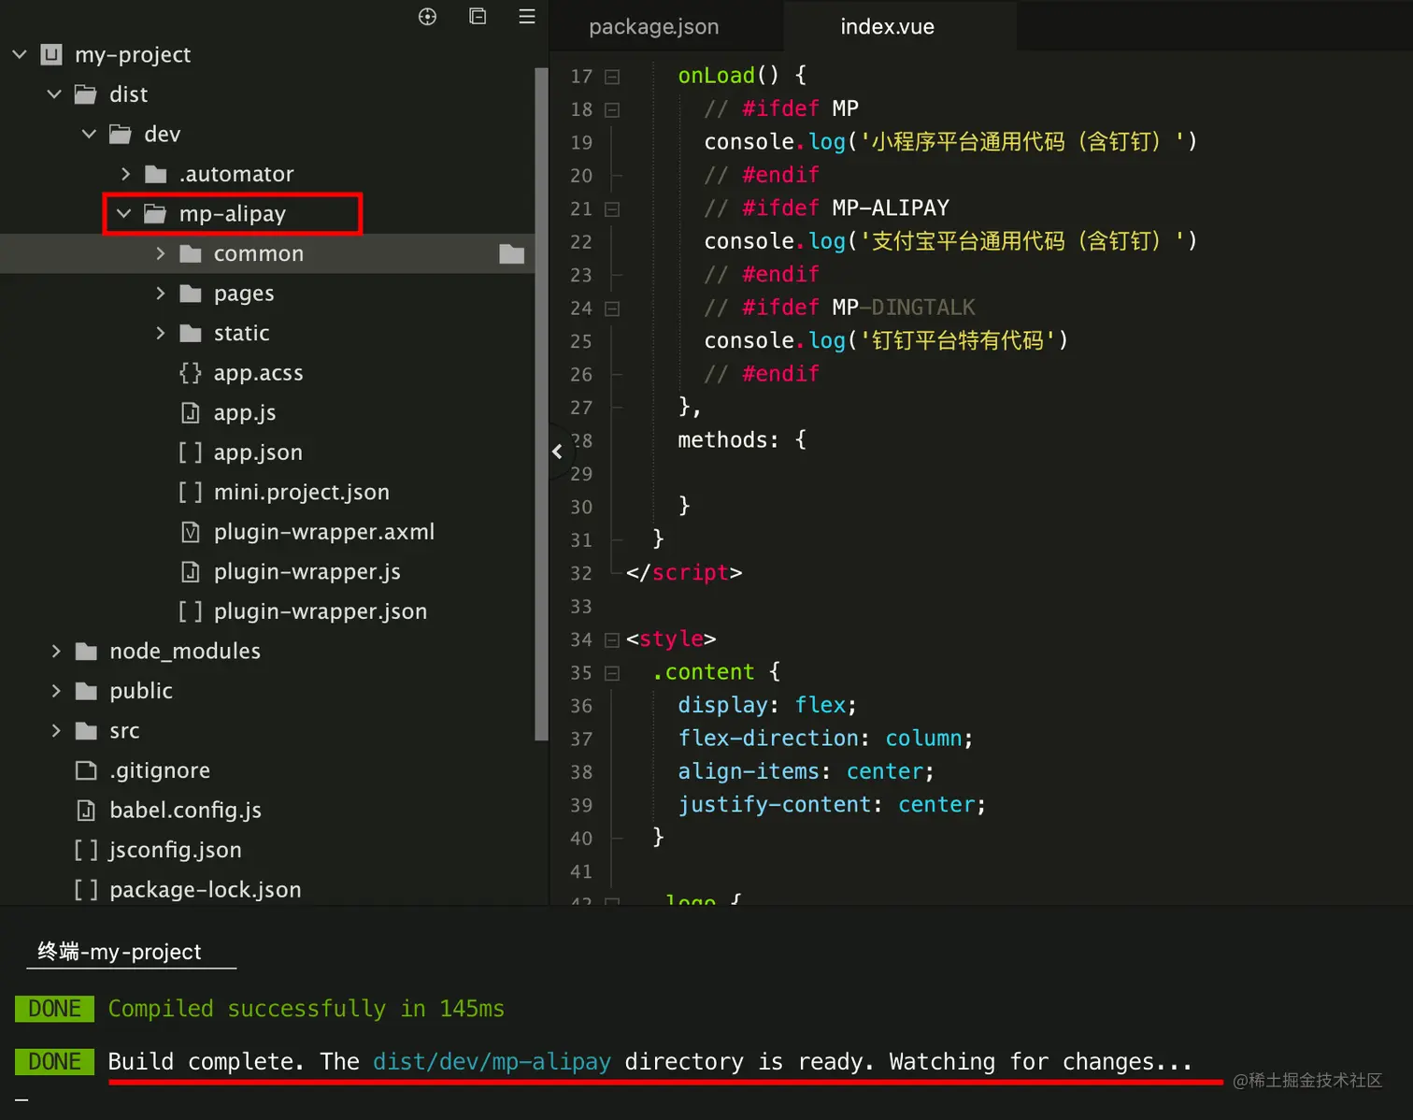1413x1120 pixels.
Task: Click the collapse all folders icon
Action: click(478, 16)
